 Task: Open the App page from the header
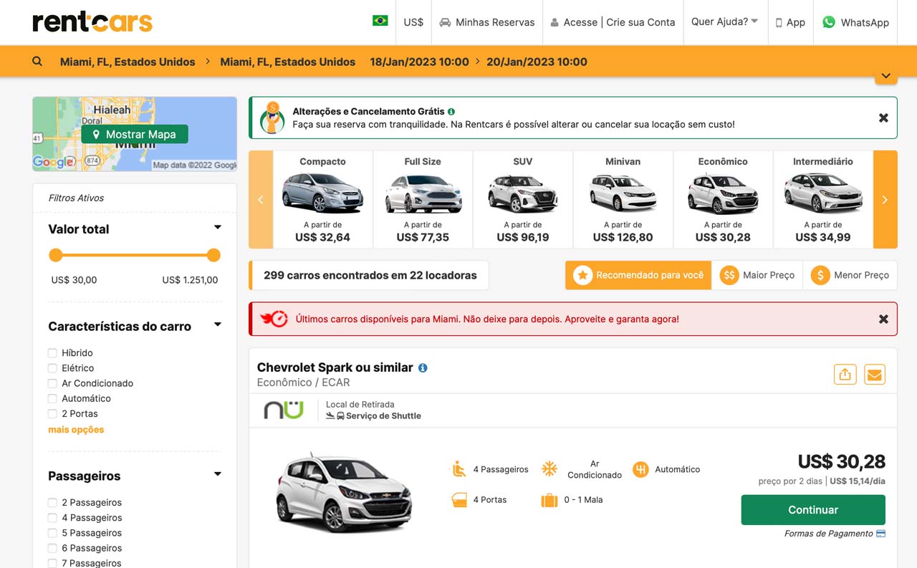(x=790, y=22)
